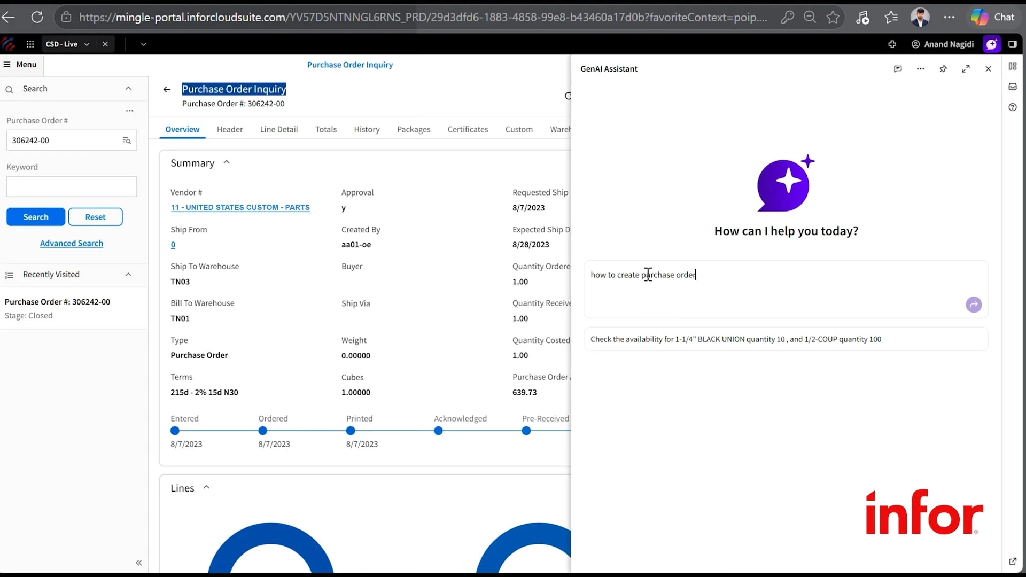Collapse the left sidebar with double chevron
This screenshot has width=1026, height=577.
139,563
